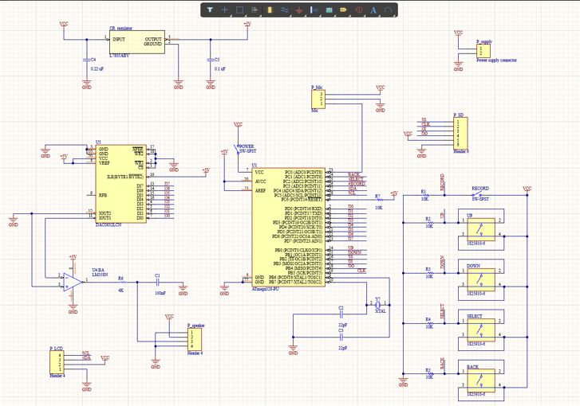The height and width of the screenshot is (406, 580).
Task: Select the Place Part tool
Action: pos(270,10)
